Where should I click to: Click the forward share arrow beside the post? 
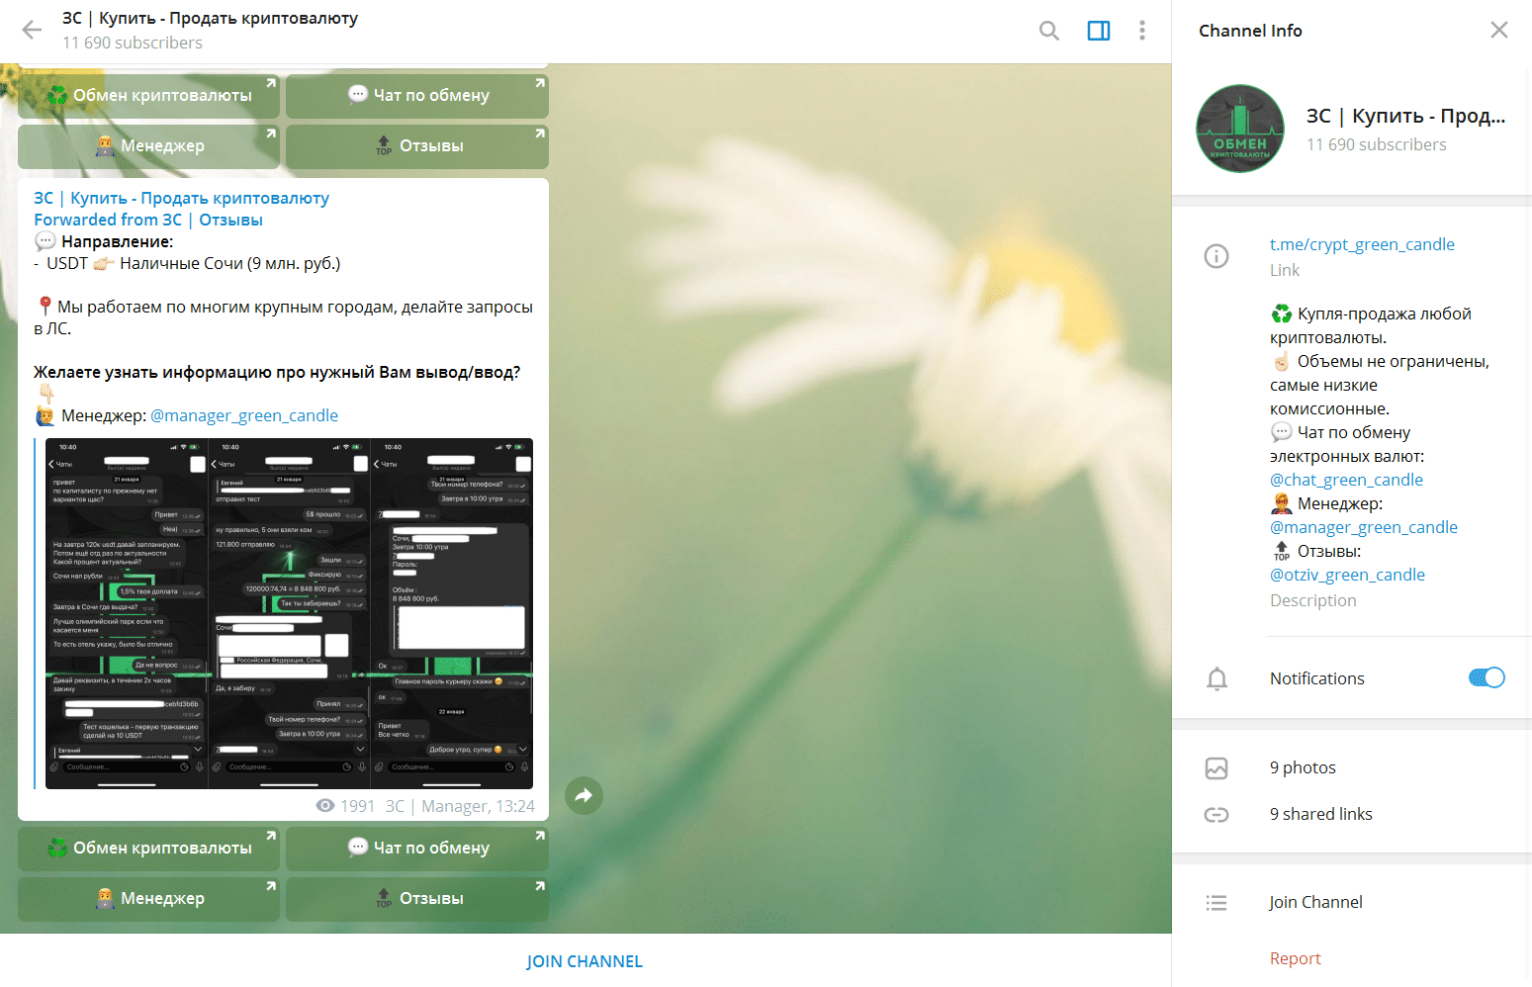[x=585, y=795]
